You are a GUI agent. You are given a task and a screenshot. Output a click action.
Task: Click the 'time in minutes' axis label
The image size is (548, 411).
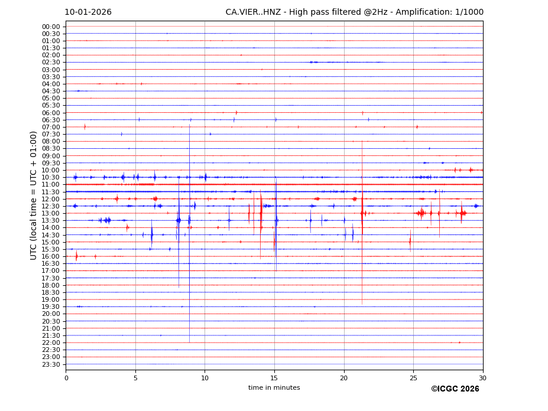click(274, 388)
